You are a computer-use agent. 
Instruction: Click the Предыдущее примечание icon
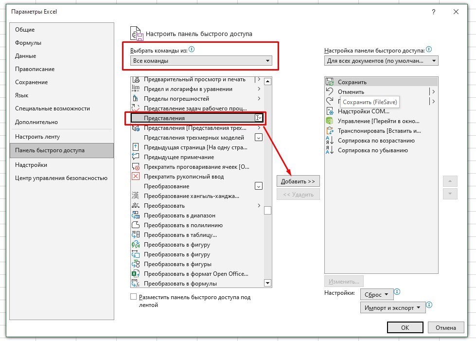coord(136,157)
